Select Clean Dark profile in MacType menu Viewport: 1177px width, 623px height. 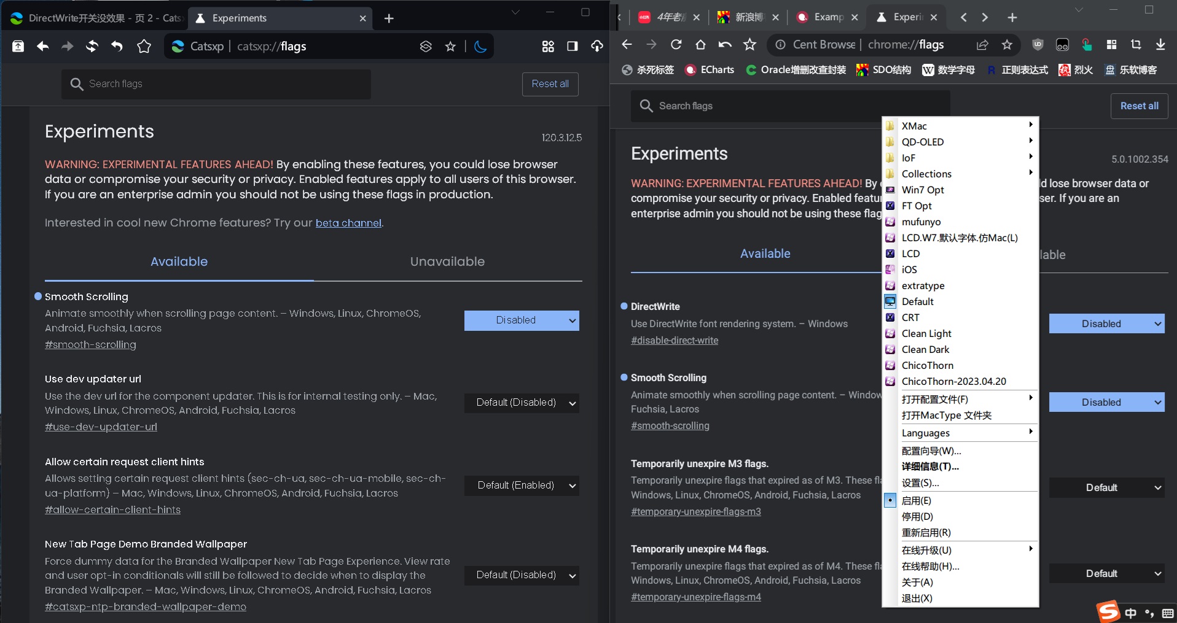point(960,349)
